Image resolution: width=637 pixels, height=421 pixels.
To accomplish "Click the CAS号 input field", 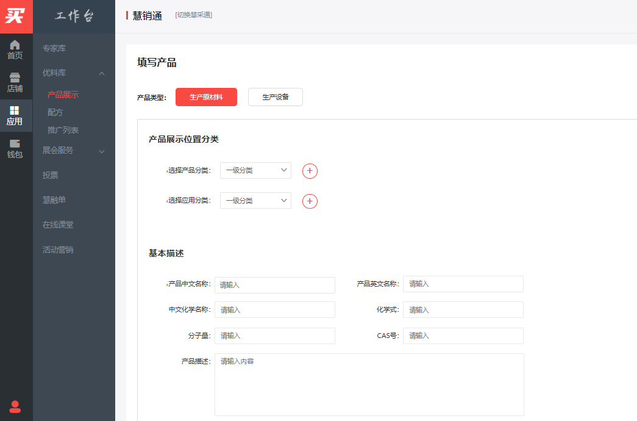I will pos(463,336).
